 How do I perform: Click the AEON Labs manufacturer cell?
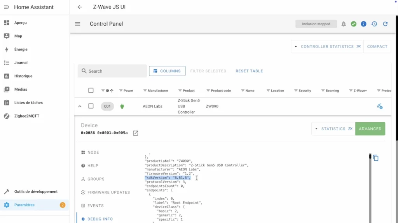152,106
